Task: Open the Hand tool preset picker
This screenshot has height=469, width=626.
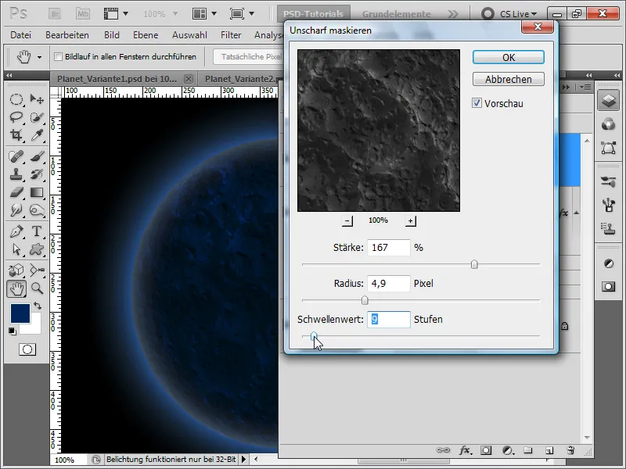Action: tap(39, 57)
